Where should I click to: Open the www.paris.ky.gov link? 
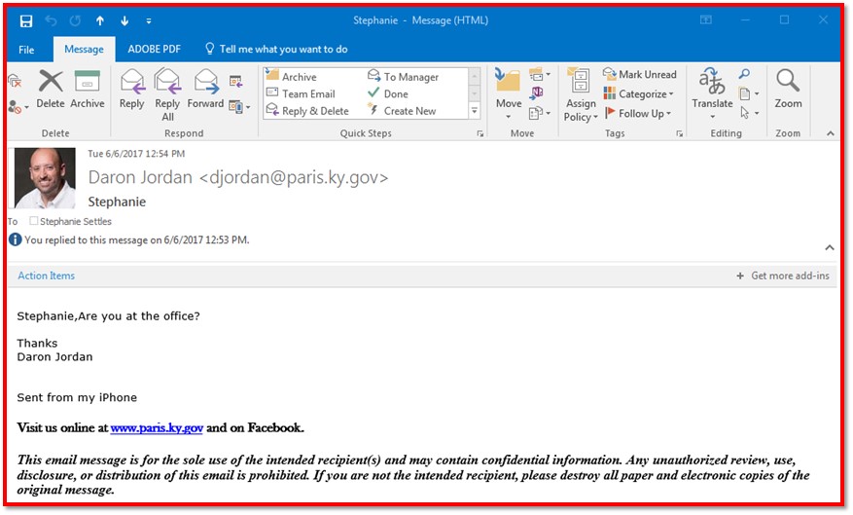(157, 428)
